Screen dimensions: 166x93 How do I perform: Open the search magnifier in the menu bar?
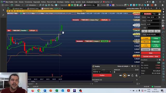(x=101, y=2)
